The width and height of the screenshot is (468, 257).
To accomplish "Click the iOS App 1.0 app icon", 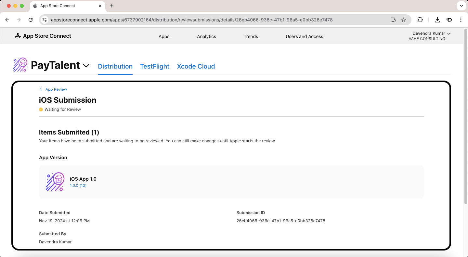I will (x=55, y=182).
